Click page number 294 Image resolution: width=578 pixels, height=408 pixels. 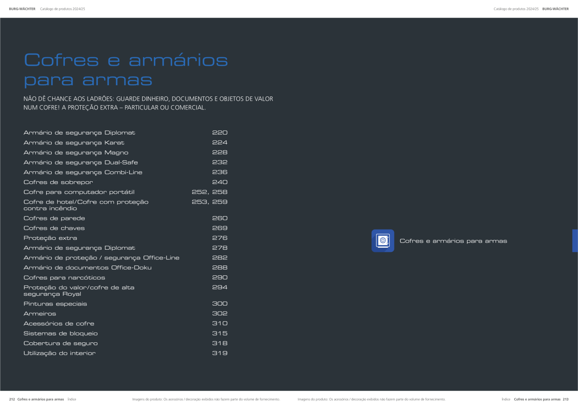point(220,287)
